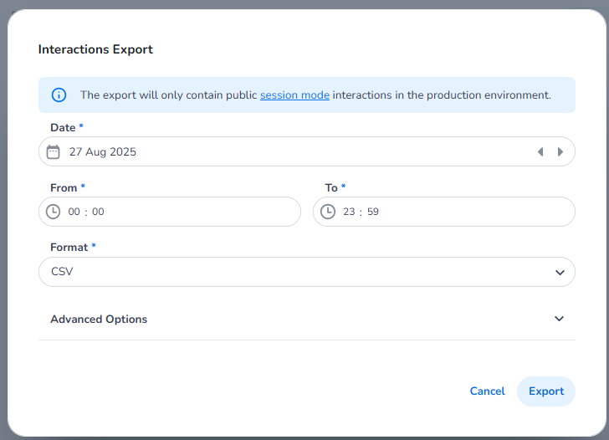Click the Format field label

tap(69, 248)
